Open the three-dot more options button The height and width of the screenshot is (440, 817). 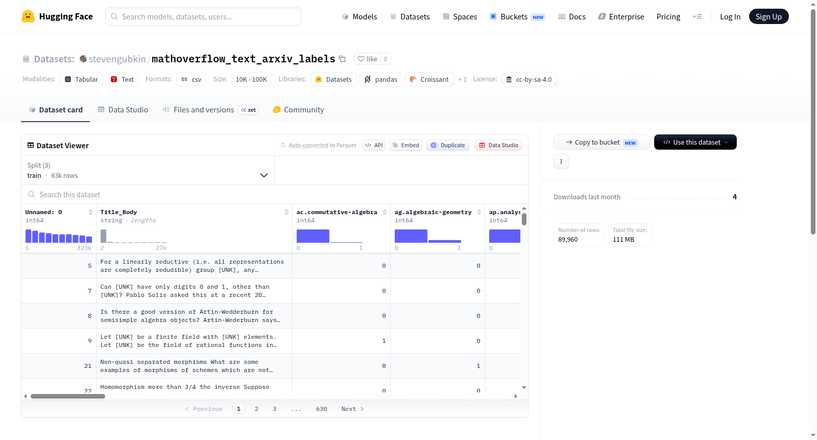tap(561, 161)
